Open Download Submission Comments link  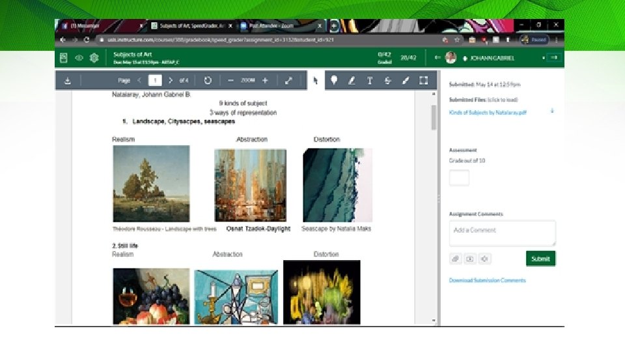[487, 280]
